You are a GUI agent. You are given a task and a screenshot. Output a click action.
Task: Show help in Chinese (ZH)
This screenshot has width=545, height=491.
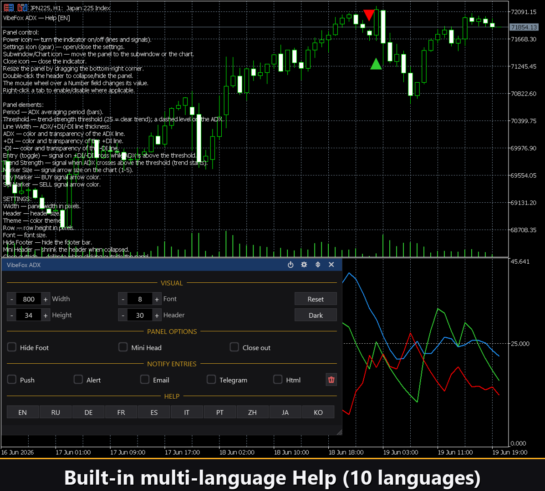point(252,412)
